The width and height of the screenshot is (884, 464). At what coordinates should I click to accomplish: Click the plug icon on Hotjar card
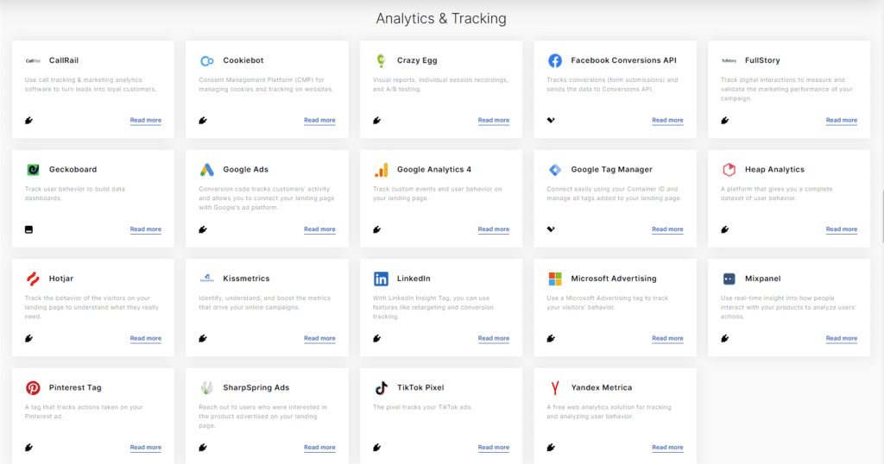[x=28, y=338]
